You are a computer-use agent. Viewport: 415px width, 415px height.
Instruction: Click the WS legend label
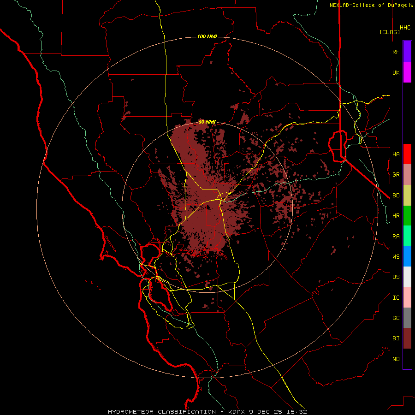tap(396, 257)
